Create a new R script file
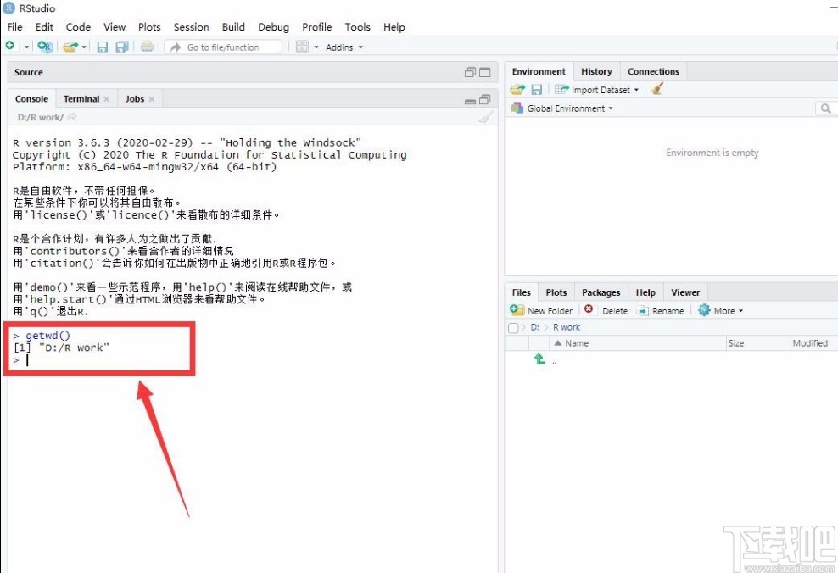 8,47
